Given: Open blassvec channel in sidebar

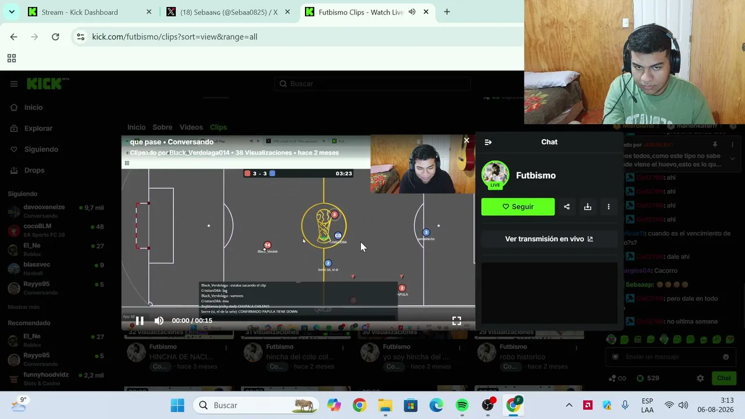Looking at the screenshot, I should pos(56,268).
